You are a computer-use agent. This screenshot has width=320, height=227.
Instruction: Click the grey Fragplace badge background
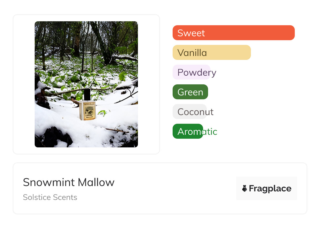pos(266,180)
